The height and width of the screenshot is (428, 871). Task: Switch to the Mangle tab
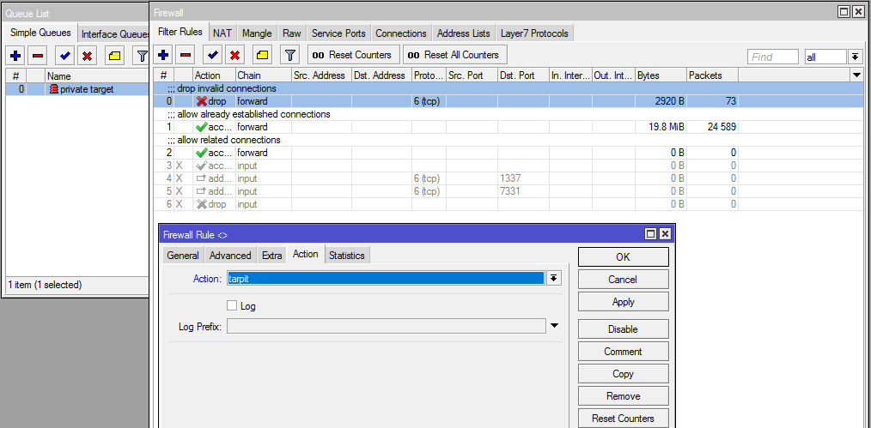coord(257,33)
